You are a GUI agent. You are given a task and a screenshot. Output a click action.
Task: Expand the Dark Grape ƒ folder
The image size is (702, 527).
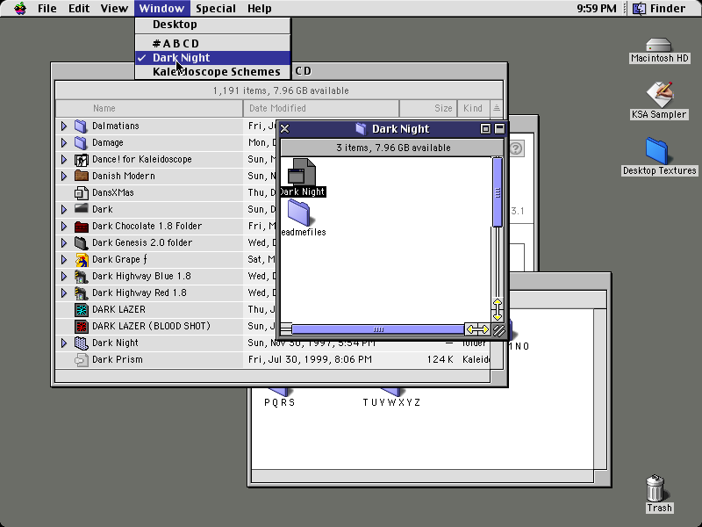63,259
